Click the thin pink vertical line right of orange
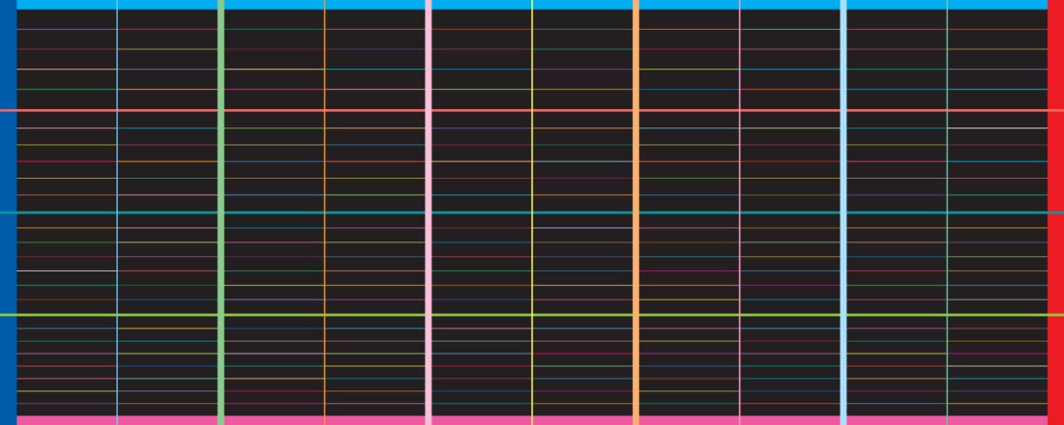This screenshot has width=1064, height=425. pyautogui.click(x=740, y=164)
